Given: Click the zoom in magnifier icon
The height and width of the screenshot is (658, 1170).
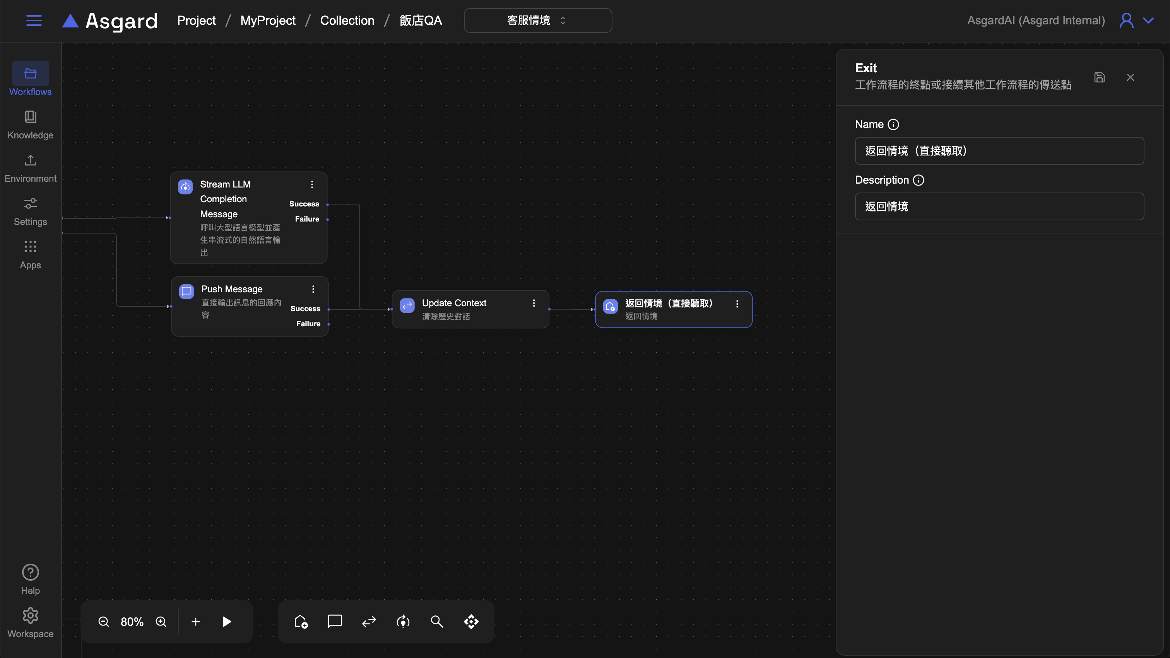Looking at the screenshot, I should [161, 621].
